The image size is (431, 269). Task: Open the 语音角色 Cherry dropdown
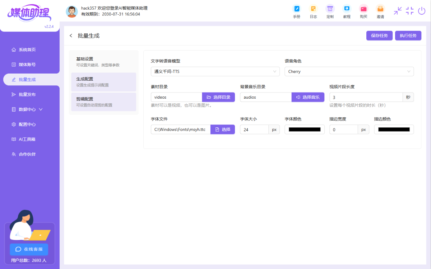349,71
